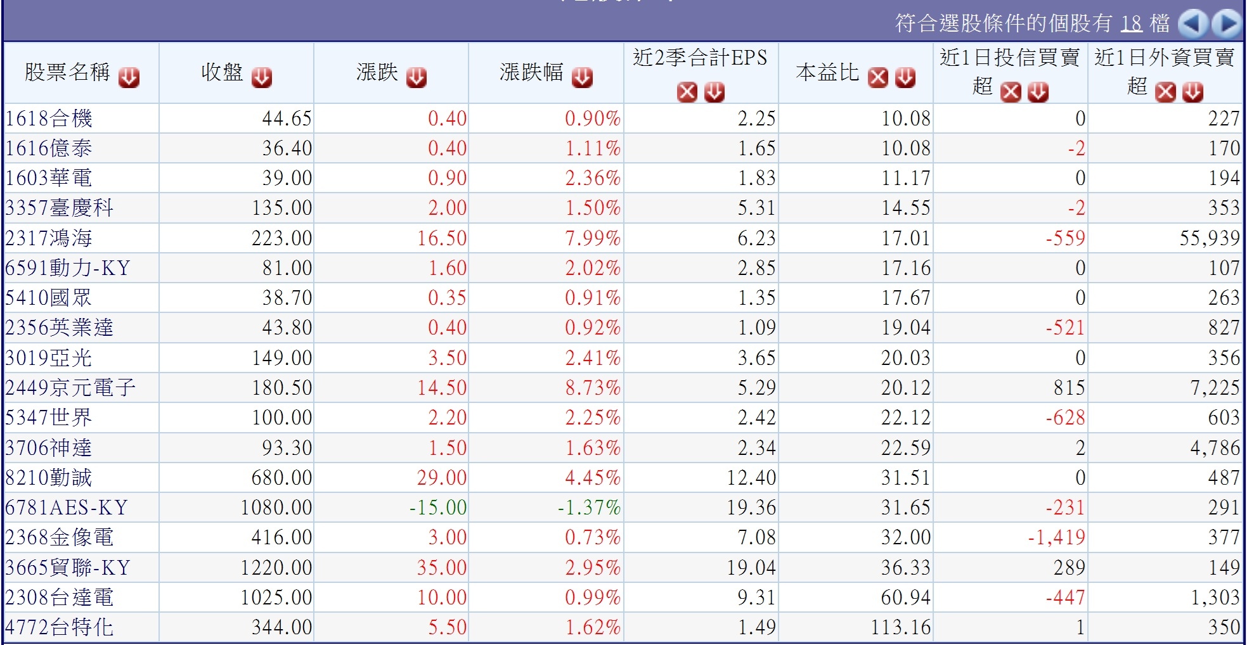This screenshot has width=1247, height=645.
Task: Select 臺慶科 EPS value 5.31
Action: click(x=757, y=208)
